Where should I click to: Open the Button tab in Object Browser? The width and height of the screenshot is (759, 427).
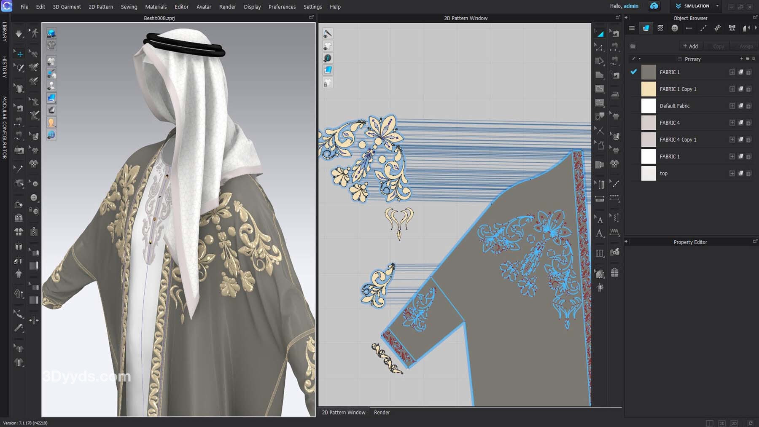tap(675, 28)
